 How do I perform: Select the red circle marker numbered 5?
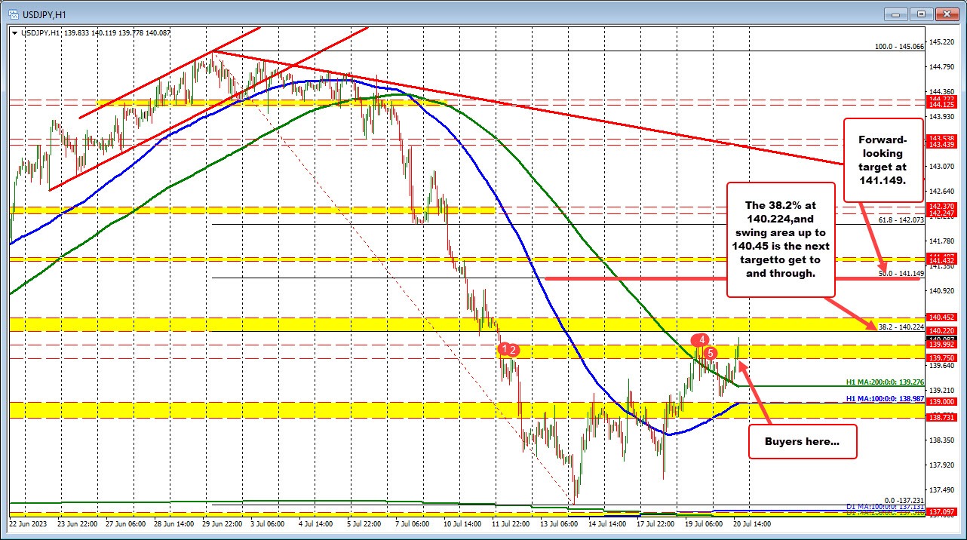(x=711, y=352)
